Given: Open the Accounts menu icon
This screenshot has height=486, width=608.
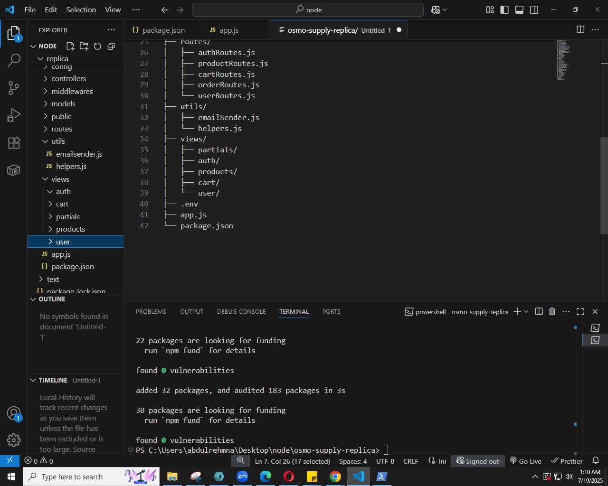Looking at the screenshot, I should (x=14, y=413).
